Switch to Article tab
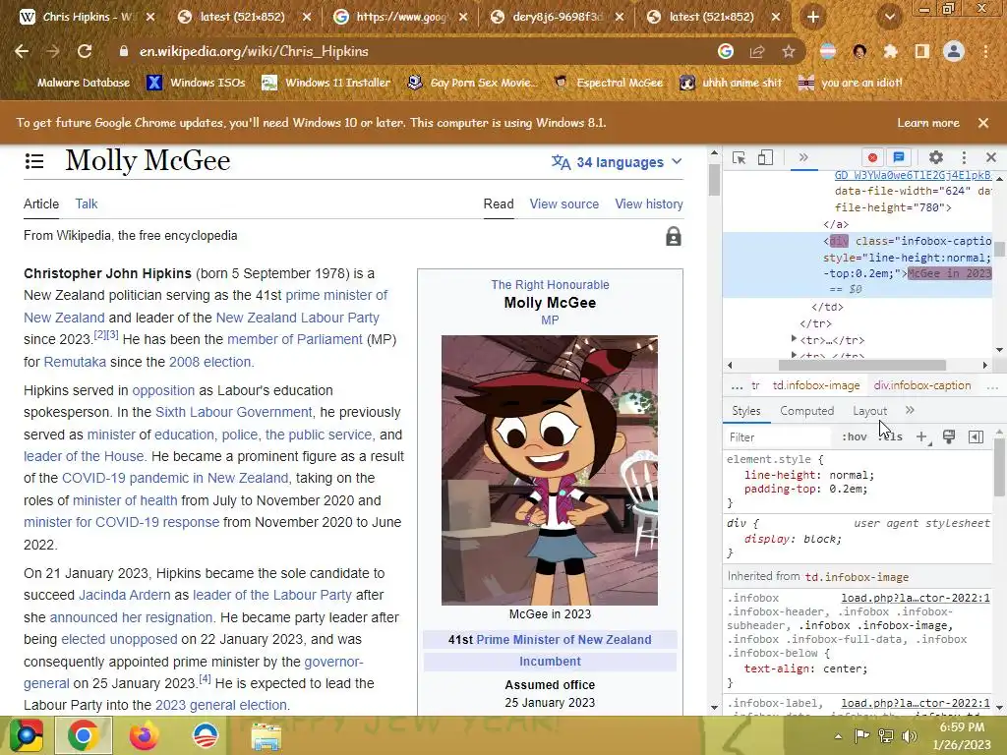 pyautogui.click(x=41, y=204)
